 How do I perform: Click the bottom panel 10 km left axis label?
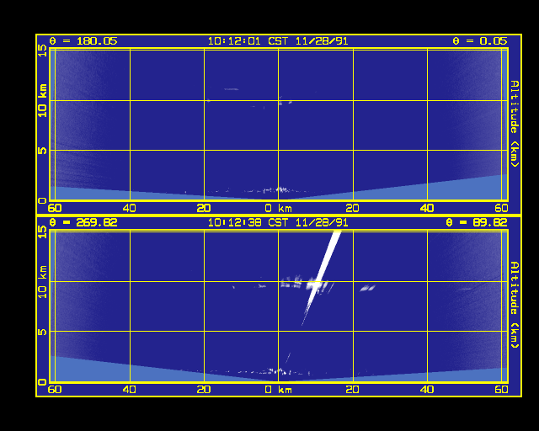point(42,282)
